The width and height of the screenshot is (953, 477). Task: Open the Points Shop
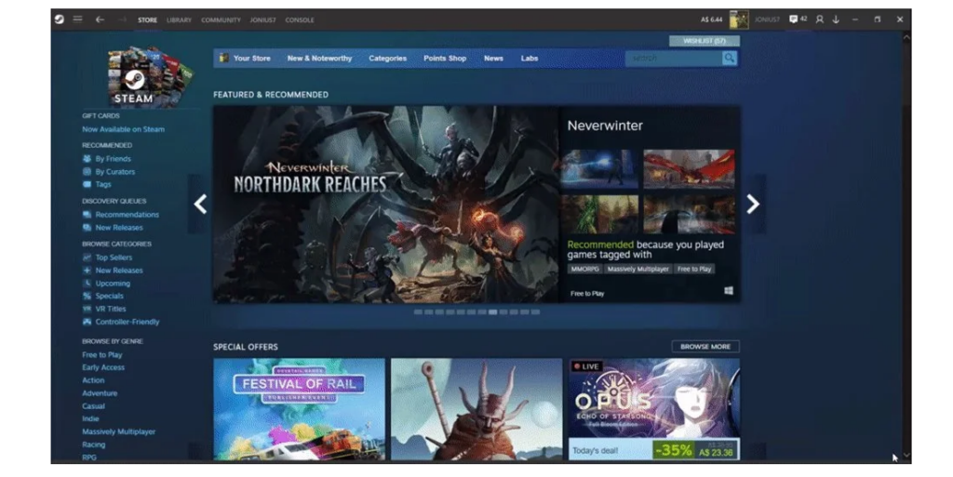445,59
